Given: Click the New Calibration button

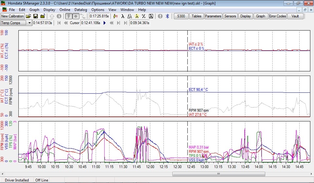Looking at the screenshot, I should (12, 16).
